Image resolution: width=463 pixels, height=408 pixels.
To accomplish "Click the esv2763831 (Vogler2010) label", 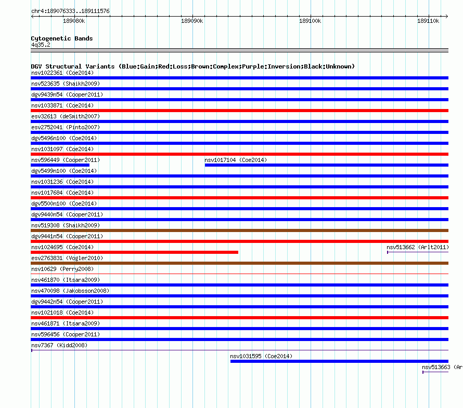I will coord(67,258).
